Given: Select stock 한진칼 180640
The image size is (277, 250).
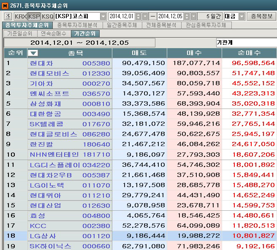Looking at the screenshot, I should coord(70,144).
